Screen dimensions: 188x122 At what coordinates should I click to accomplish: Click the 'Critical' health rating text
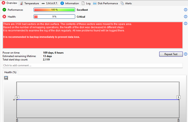81,17
